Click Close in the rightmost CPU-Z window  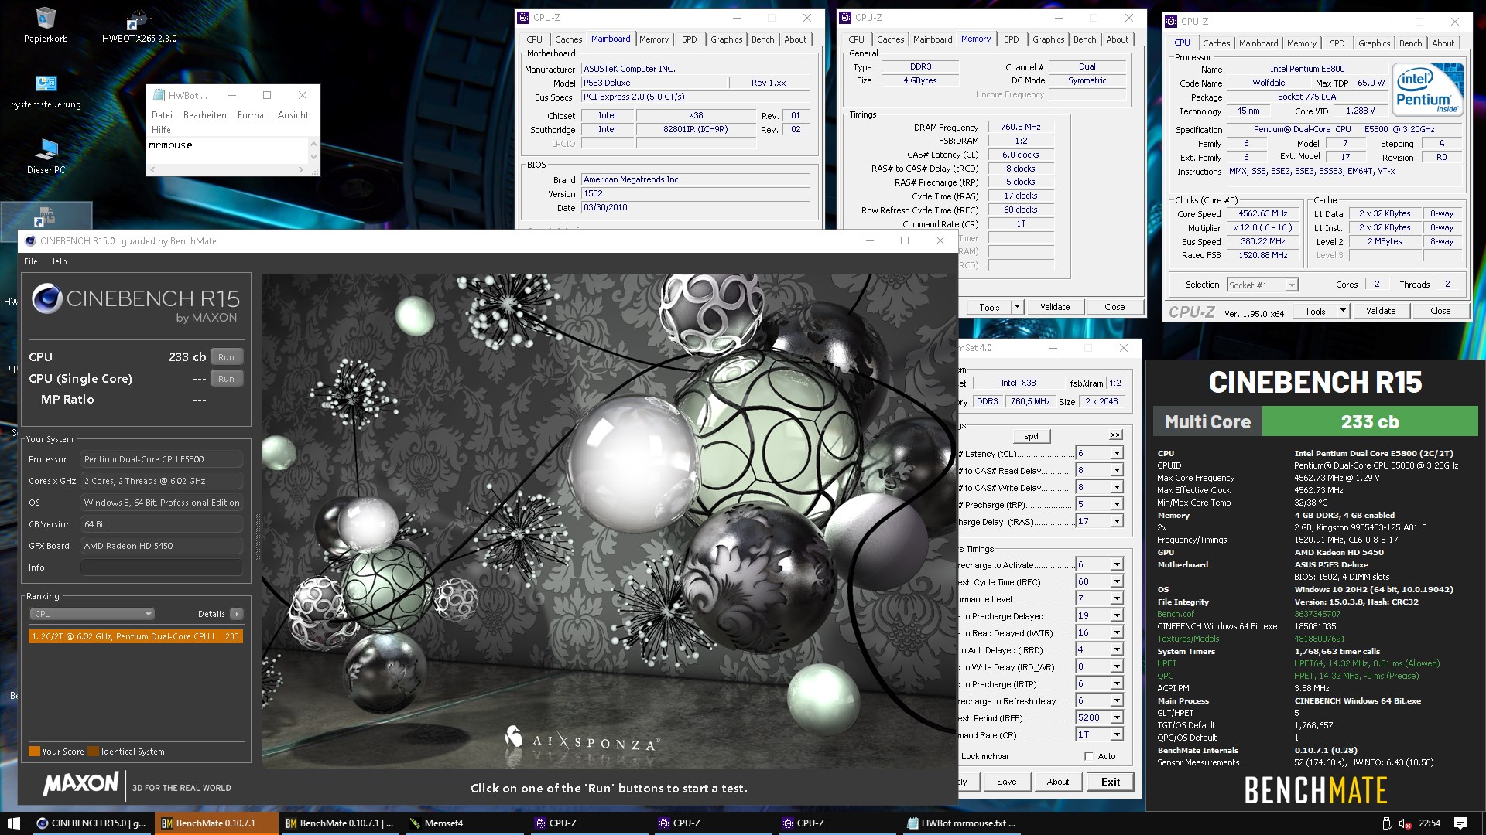(x=1440, y=311)
